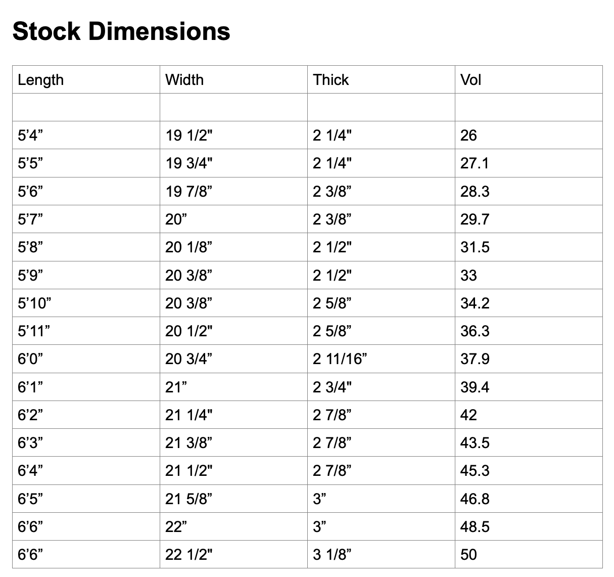Select the 5'4" length cell

tap(30, 136)
